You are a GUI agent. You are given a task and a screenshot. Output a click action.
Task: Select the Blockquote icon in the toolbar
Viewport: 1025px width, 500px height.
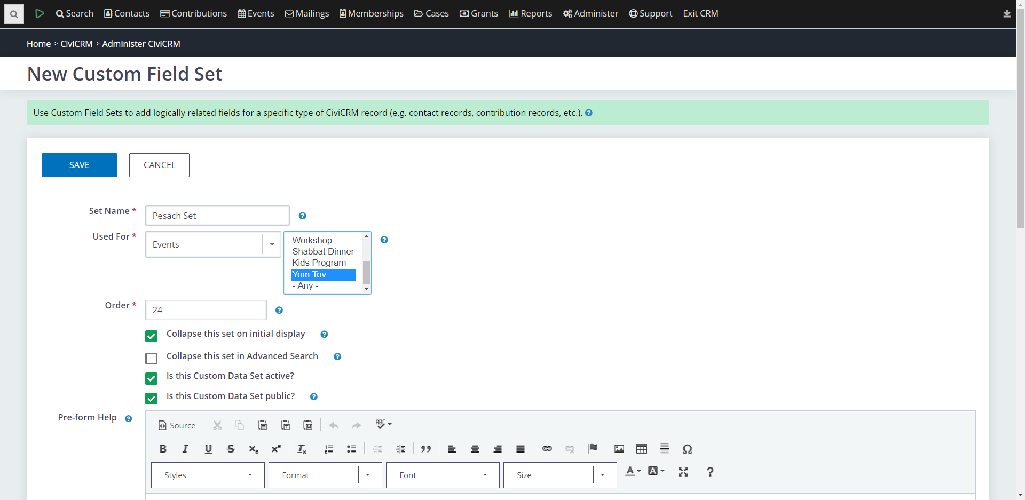pyautogui.click(x=426, y=449)
